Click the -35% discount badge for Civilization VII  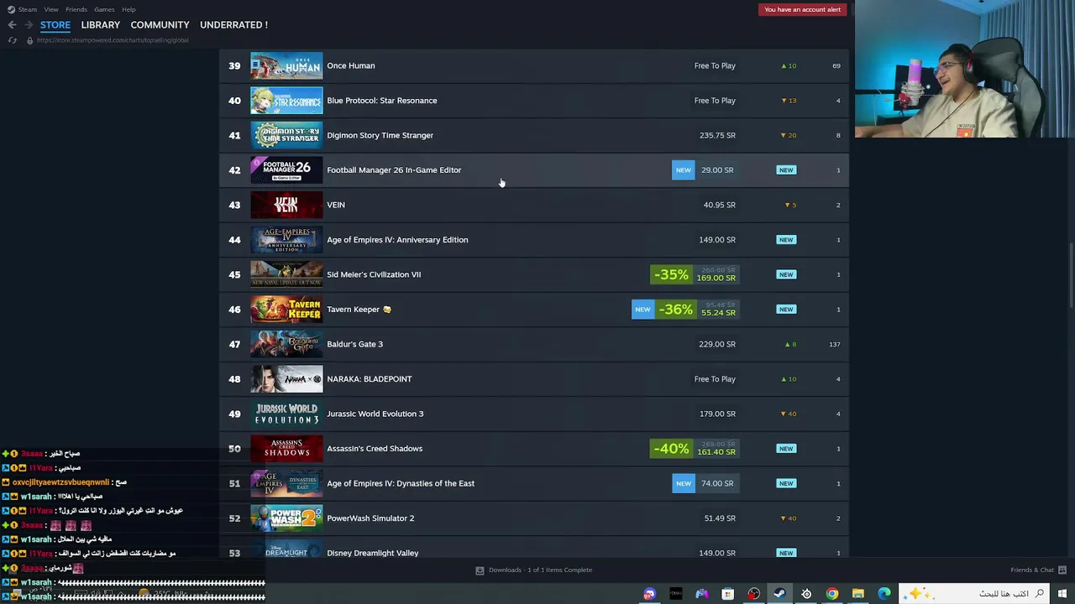[671, 274]
